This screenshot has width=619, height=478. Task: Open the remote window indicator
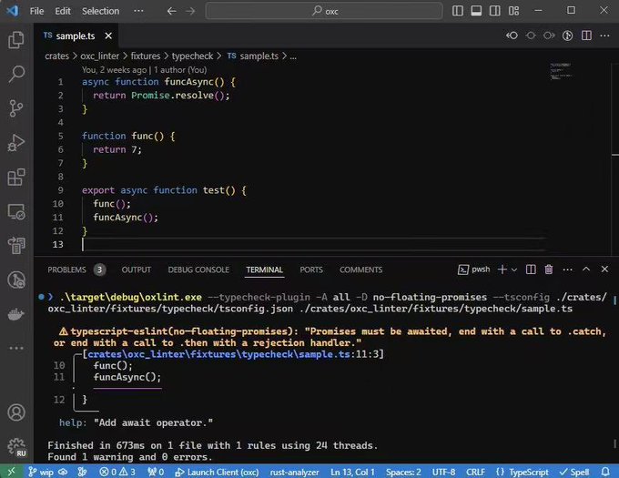(x=11, y=472)
